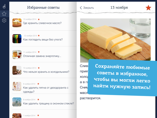The image size is (157, 118).
Task: Open tip 'Как удалить трещину в оконном стекле?'
Action: coord(48,103)
